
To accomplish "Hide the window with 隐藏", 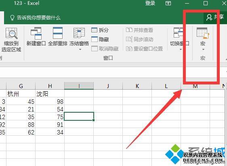I will (100, 39).
